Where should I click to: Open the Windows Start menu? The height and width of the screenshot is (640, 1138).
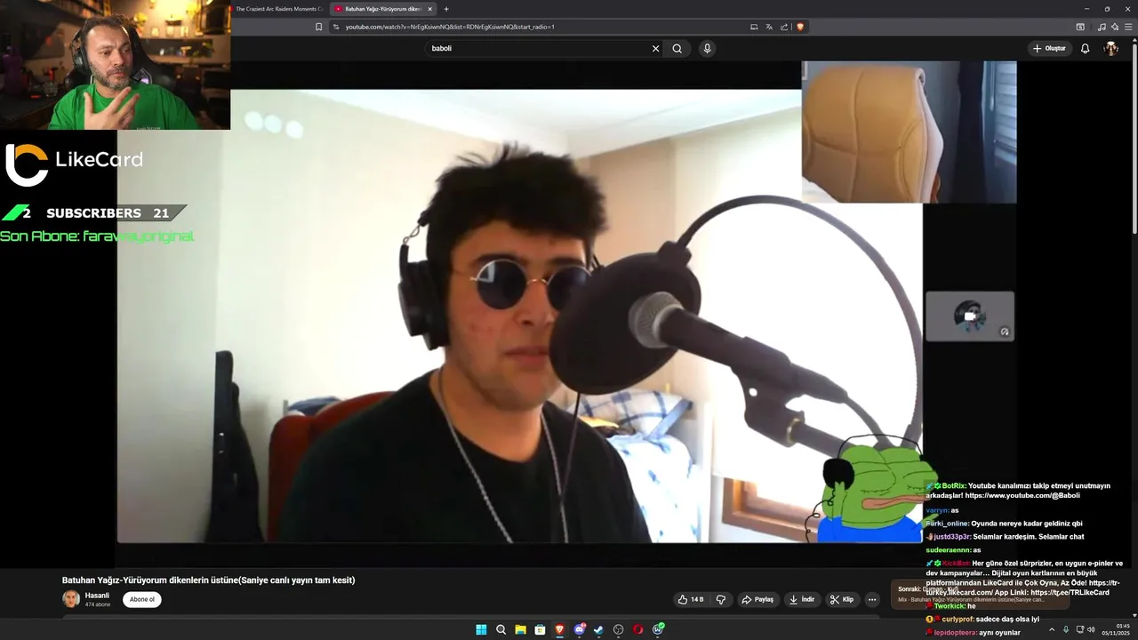(x=481, y=629)
